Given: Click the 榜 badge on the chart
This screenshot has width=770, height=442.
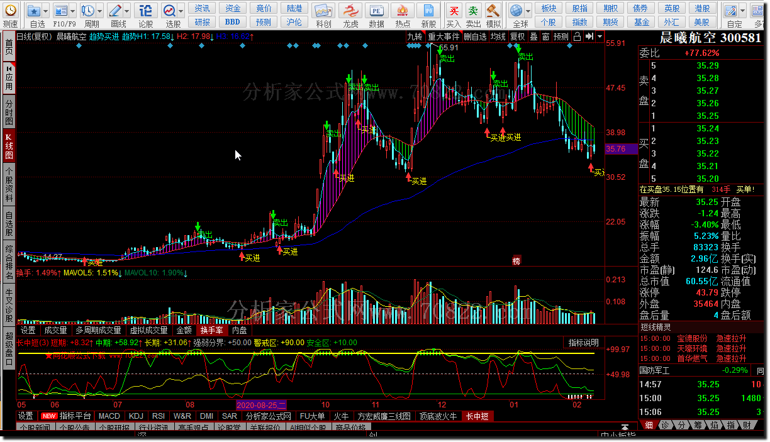Looking at the screenshot, I should click(517, 260).
